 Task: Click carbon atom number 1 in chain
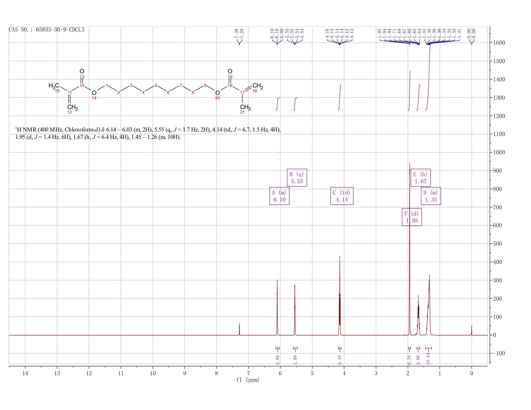click(x=107, y=85)
